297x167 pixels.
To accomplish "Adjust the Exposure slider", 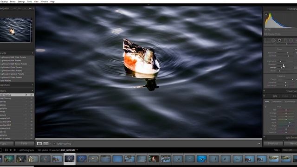I will 288,53.
